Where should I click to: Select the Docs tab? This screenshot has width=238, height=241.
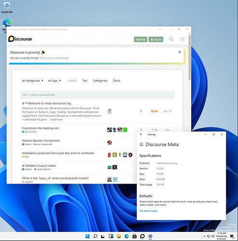coord(117,80)
